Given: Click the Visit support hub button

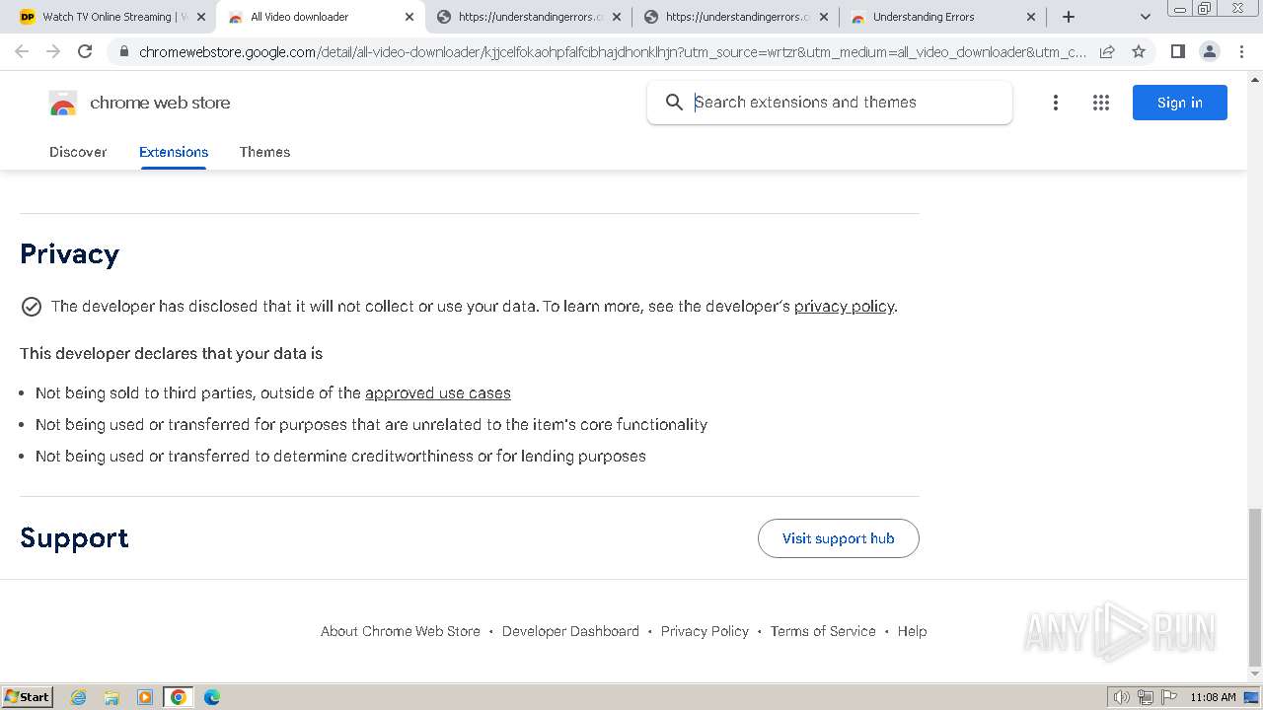Looking at the screenshot, I should pyautogui.click(x=838, y=538).
